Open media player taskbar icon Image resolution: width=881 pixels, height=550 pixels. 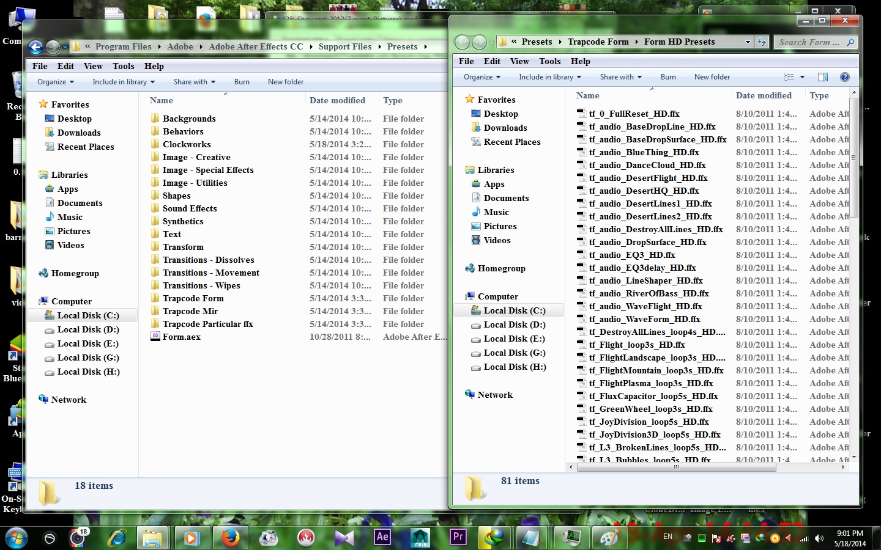click(x=191, y=538)
